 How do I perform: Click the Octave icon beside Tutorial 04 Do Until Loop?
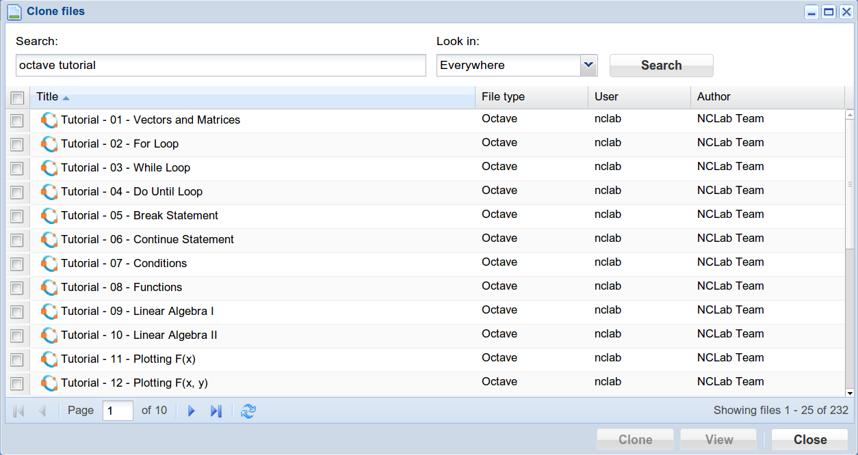coord(49,192)
